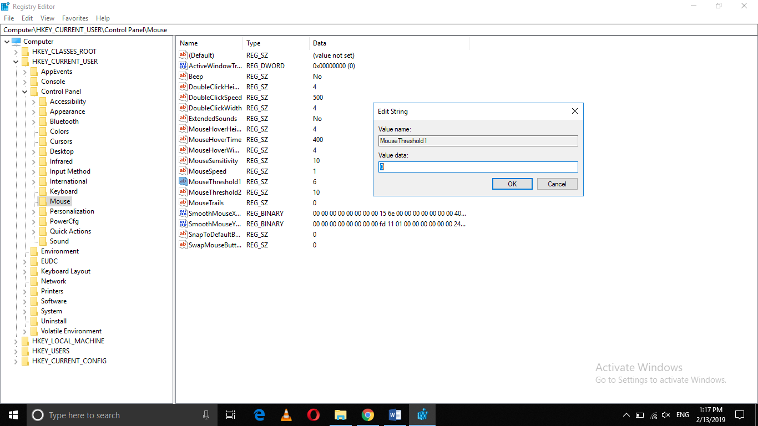
Task: Open Google Chrome from the taskbar
Action: 367,414
